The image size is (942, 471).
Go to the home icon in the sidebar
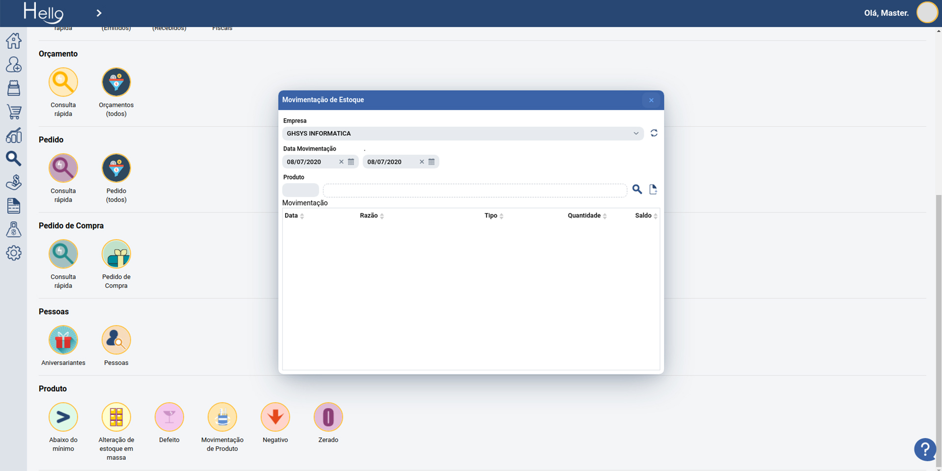(14, 41)
